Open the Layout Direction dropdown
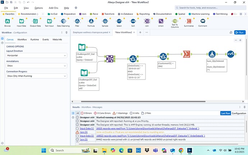248x155 pixels. click(x=37, y=56)
